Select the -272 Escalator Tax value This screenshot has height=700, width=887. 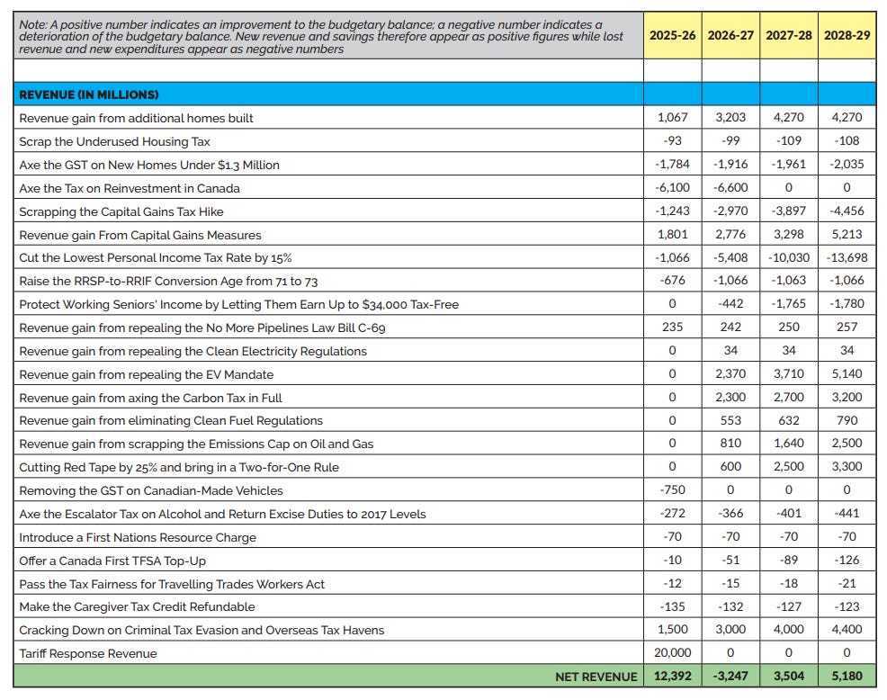coord(672,513)
